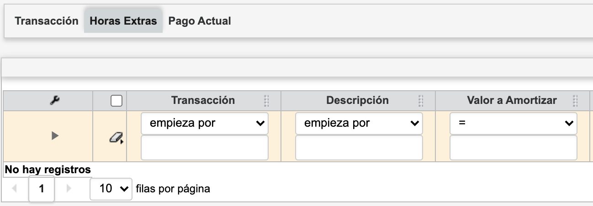Switch to the Pago Actual tab

pos(200,21)
